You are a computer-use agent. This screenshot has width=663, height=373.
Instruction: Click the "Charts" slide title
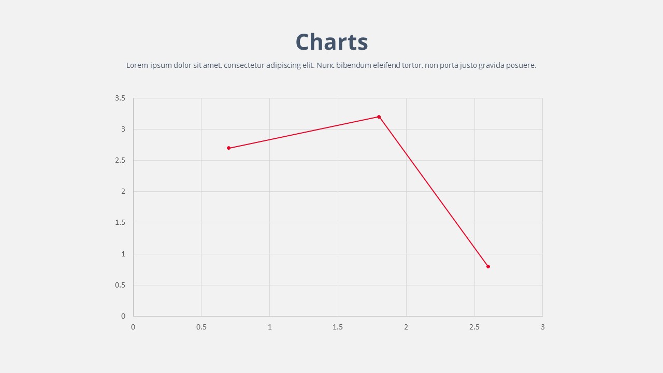331,42
